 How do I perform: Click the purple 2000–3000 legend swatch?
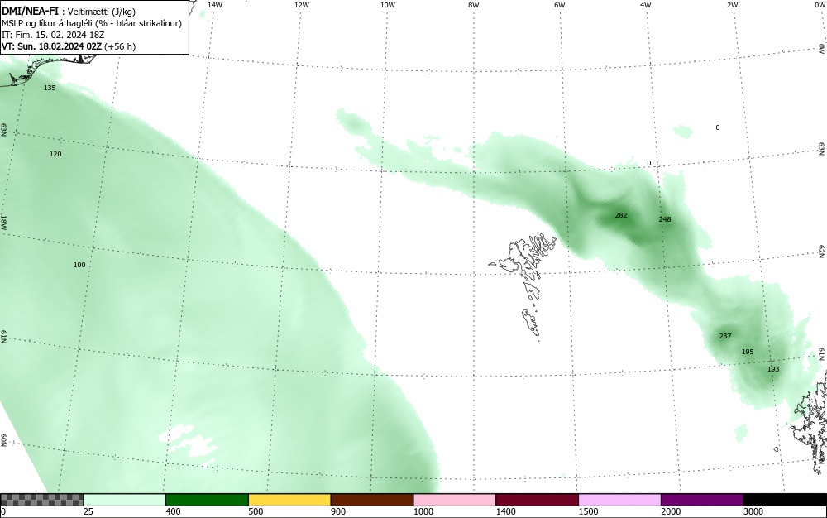(702, 500)
